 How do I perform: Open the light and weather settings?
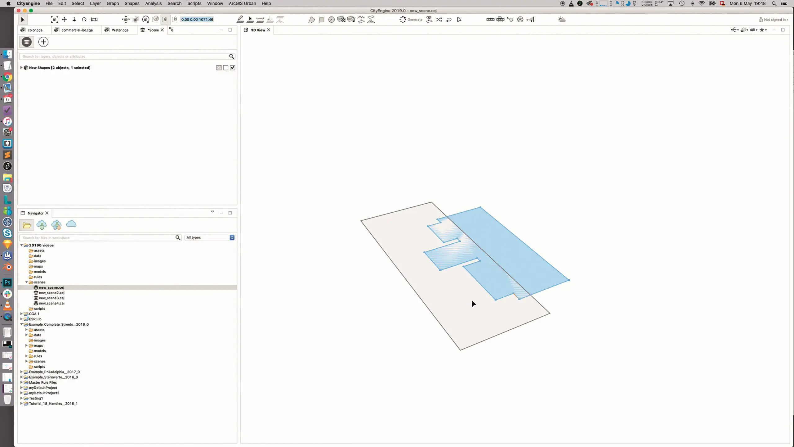coord(562,20)
